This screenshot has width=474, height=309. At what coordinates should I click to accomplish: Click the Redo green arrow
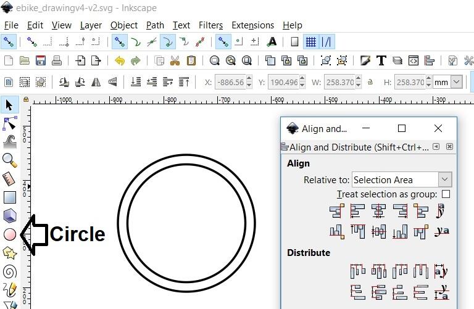[136, 61]
